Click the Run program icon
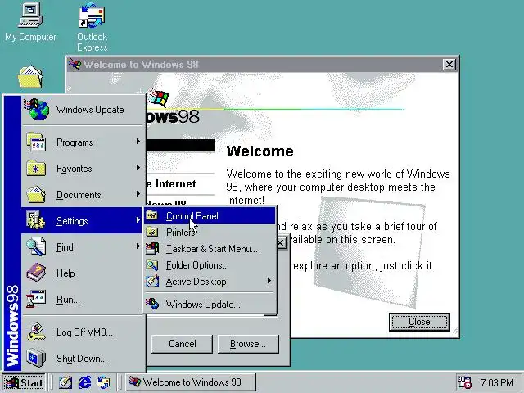 36,299
